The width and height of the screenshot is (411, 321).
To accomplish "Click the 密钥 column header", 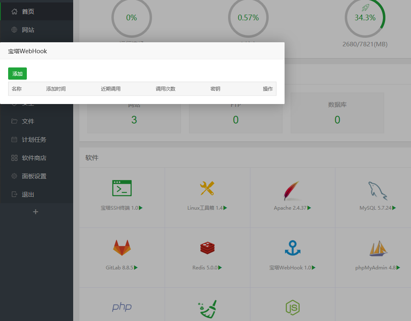I will click(x=215, y=89).
